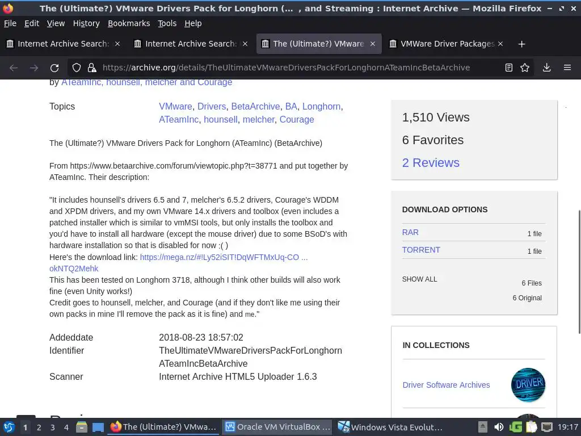
Task: Click the clipboard tray icon
Action: [x=531, y=427]
